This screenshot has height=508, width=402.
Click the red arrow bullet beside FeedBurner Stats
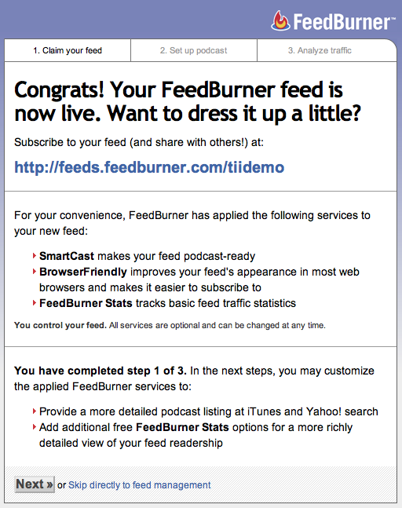(x=34, y=302)
